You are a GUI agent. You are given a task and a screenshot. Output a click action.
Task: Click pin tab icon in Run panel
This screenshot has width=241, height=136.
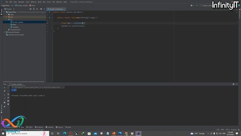point(5,107)
